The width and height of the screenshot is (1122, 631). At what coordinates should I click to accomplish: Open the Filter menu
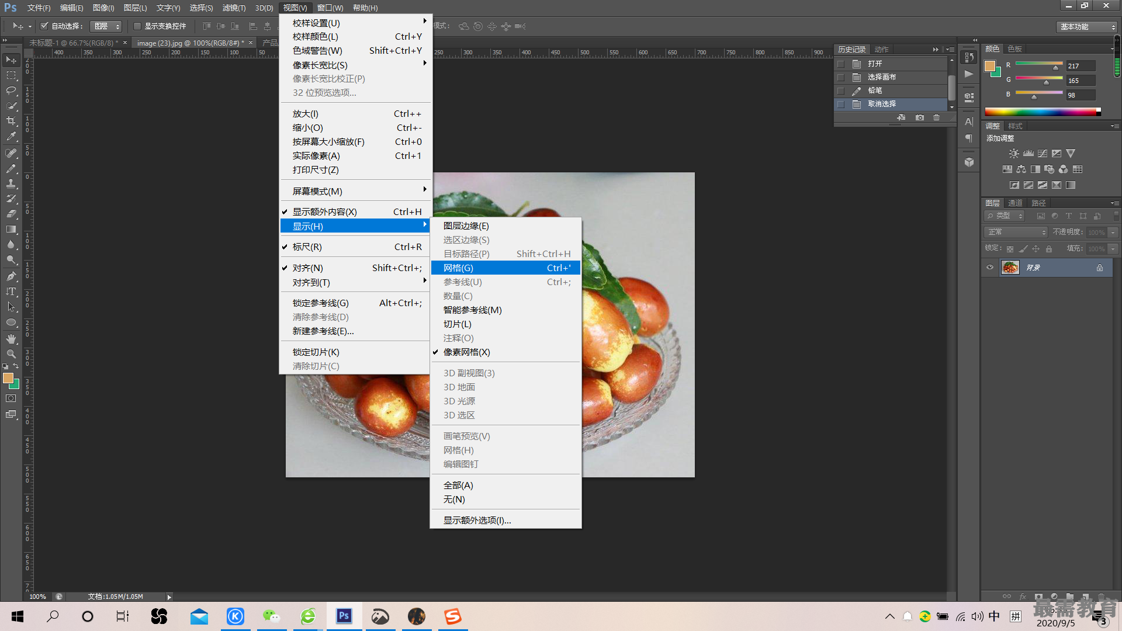click(x=234, y=8)
